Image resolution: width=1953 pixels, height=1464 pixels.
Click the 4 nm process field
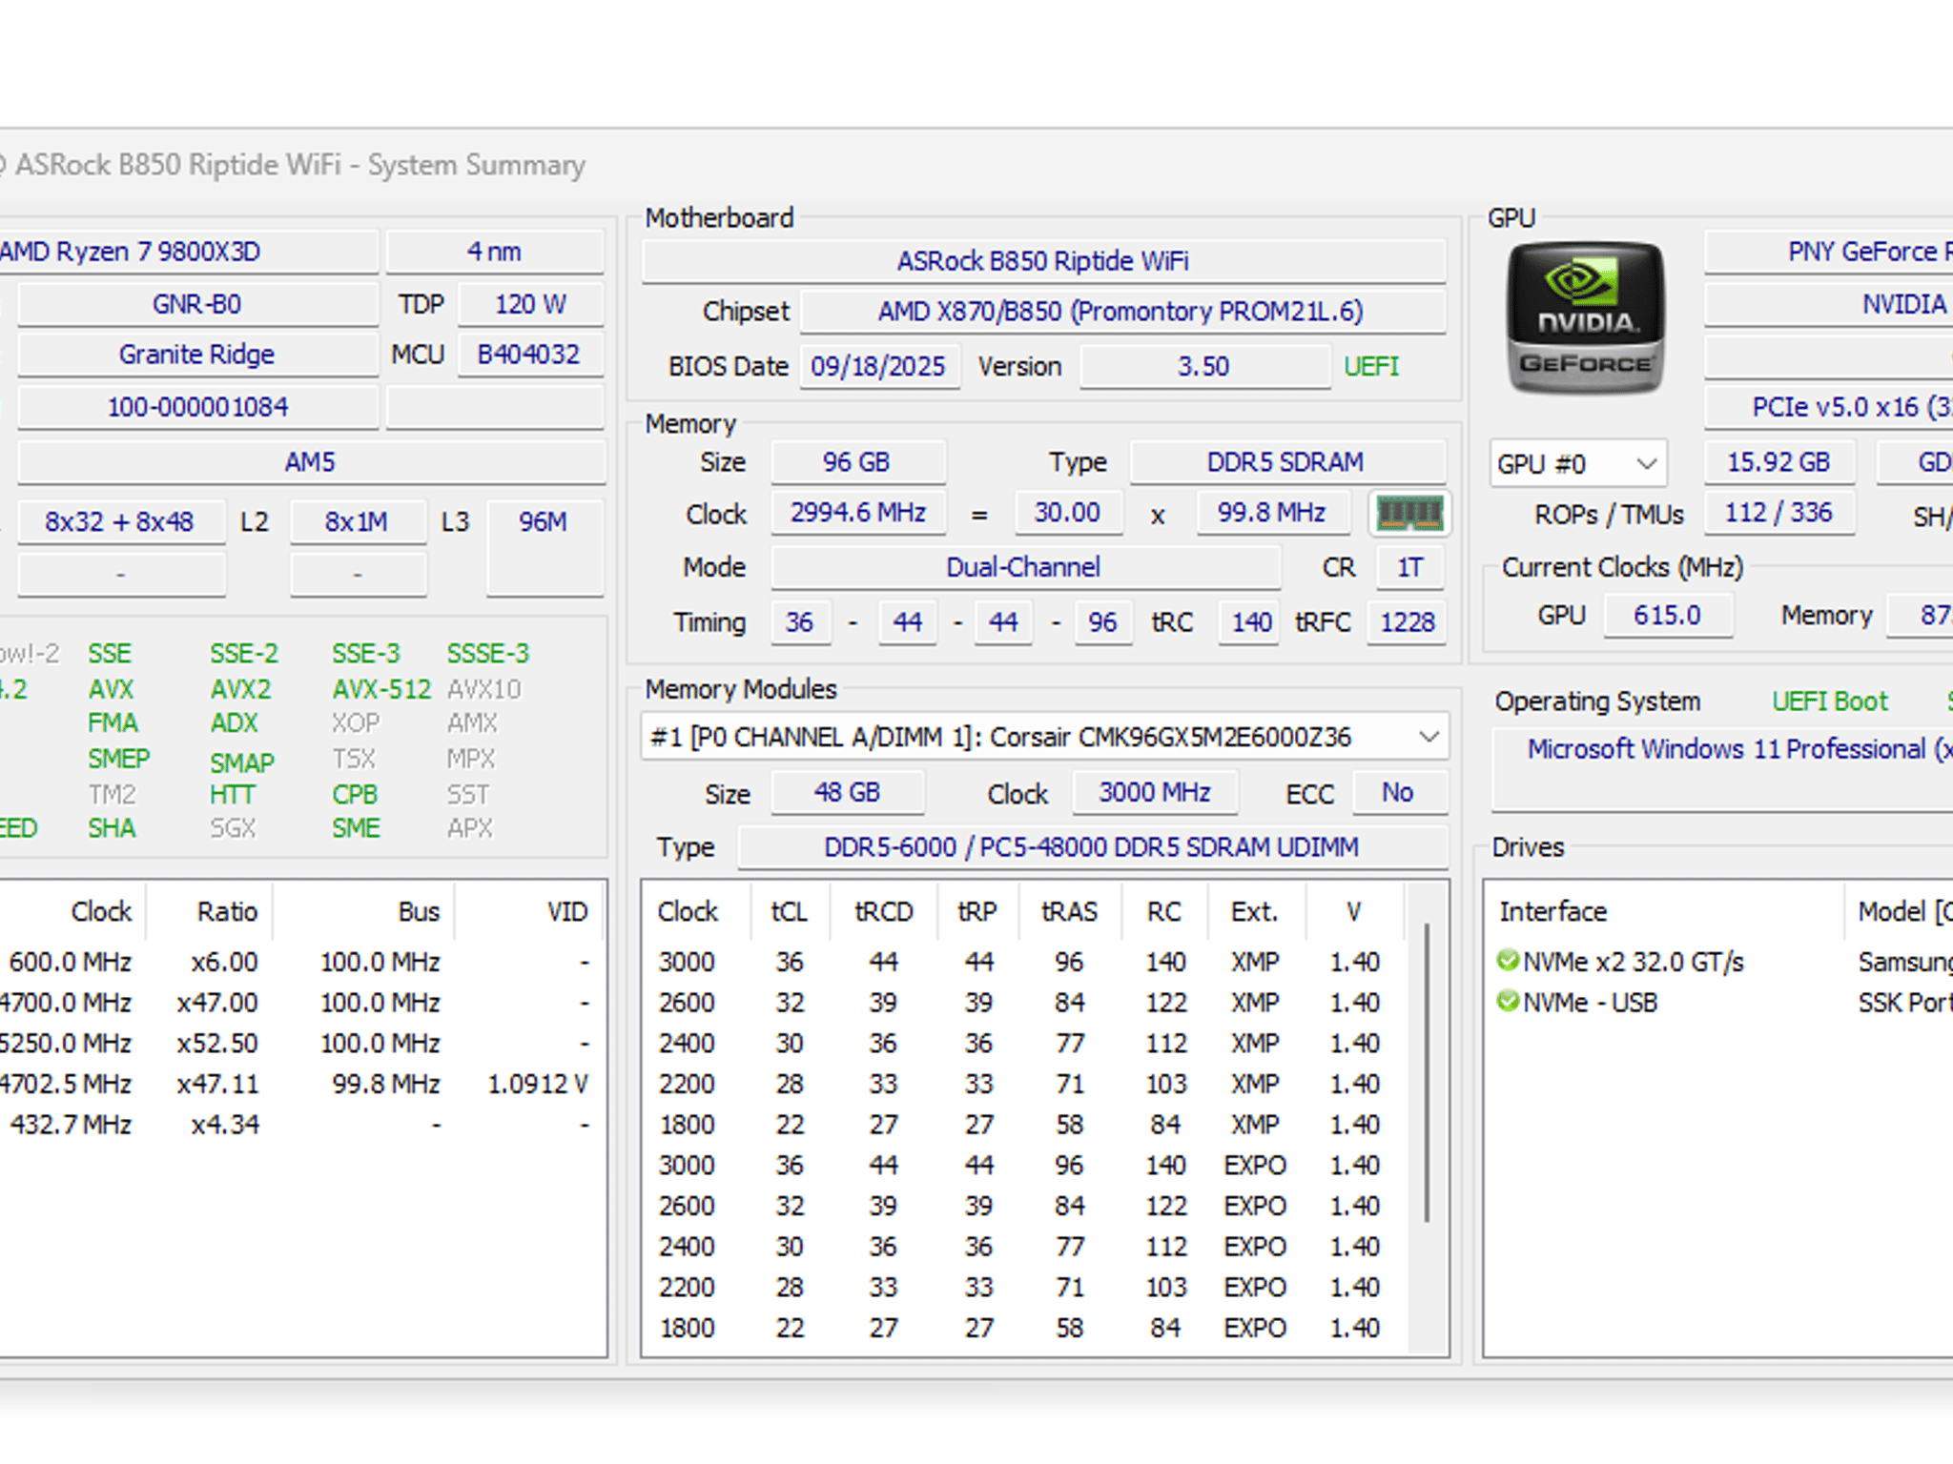tap(495, 252)
